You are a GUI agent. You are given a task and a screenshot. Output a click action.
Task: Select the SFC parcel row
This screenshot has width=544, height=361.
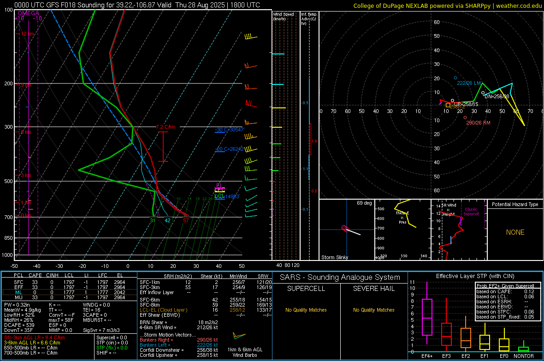pos(70,282)
